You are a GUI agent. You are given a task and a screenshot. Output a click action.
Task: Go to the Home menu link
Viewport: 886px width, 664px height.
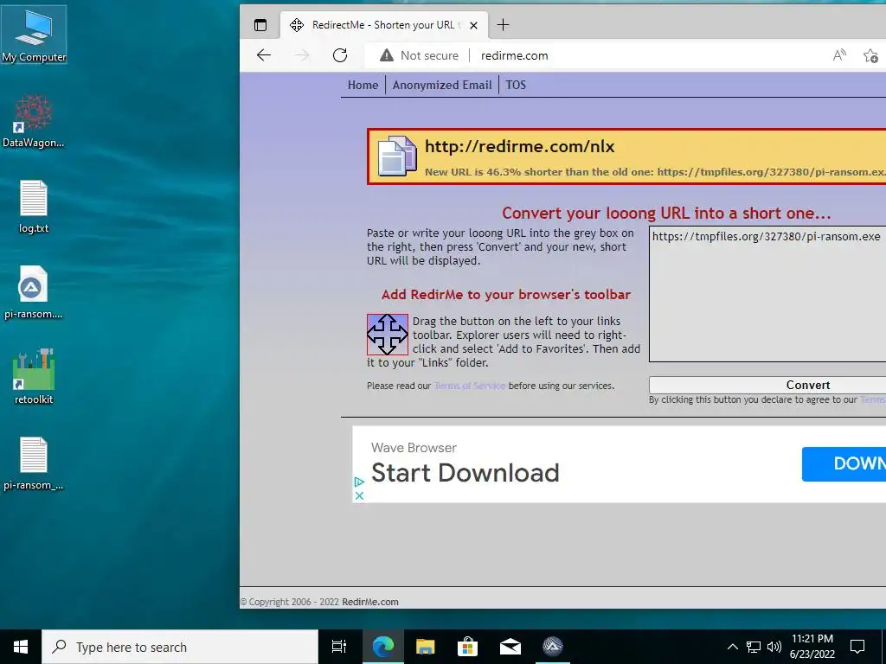363,85
